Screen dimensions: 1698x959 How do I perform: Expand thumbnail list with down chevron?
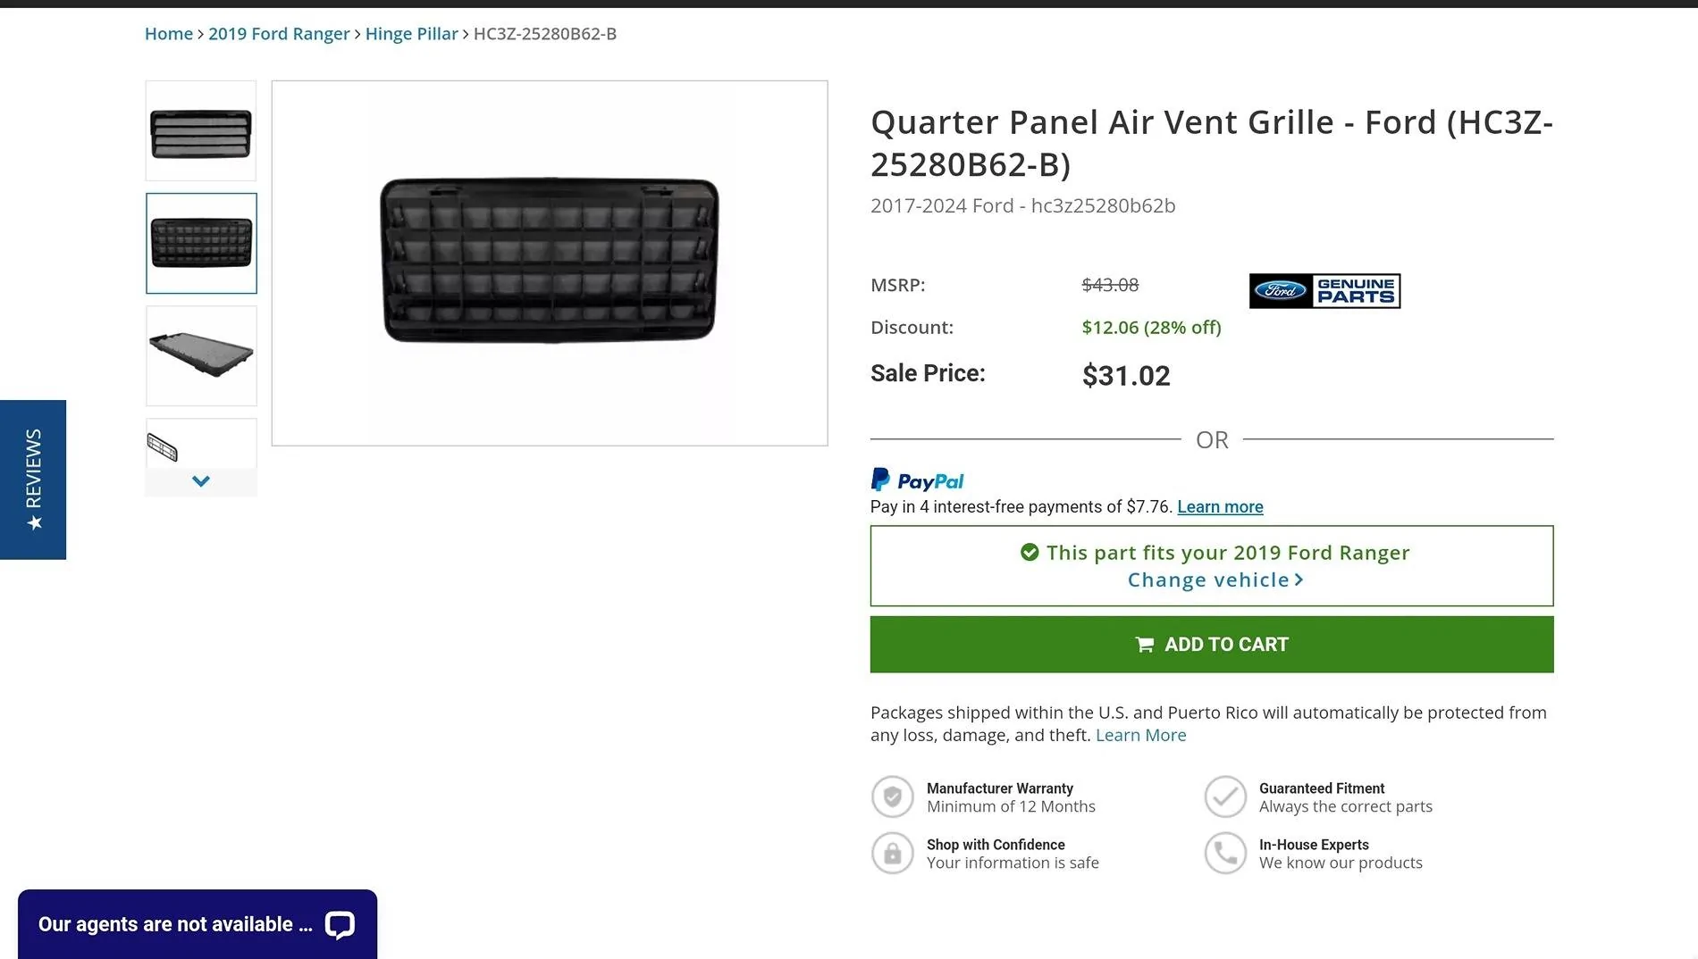coord(201,481)
